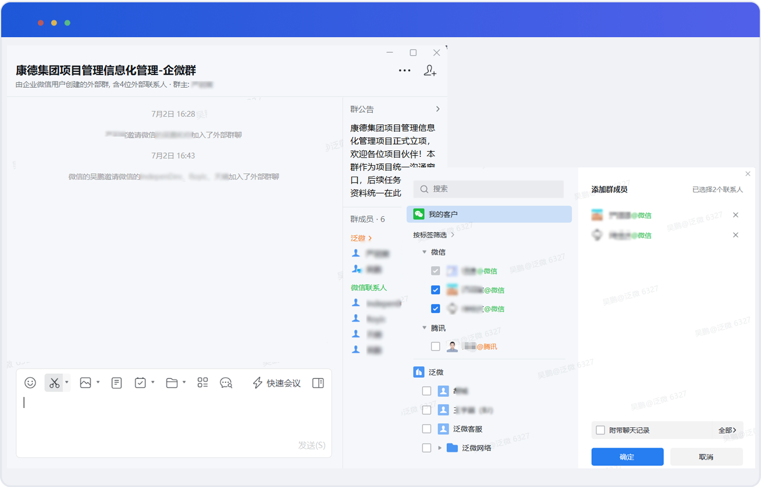Click the 添加群成员 dialog title
This screenshot has width=761, height=487.
pyautogui.click(x=609, y=189)
